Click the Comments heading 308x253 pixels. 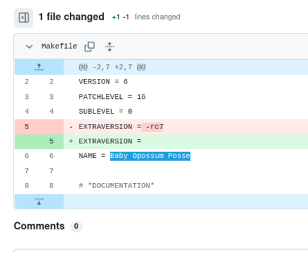click(x=39, y=226)
